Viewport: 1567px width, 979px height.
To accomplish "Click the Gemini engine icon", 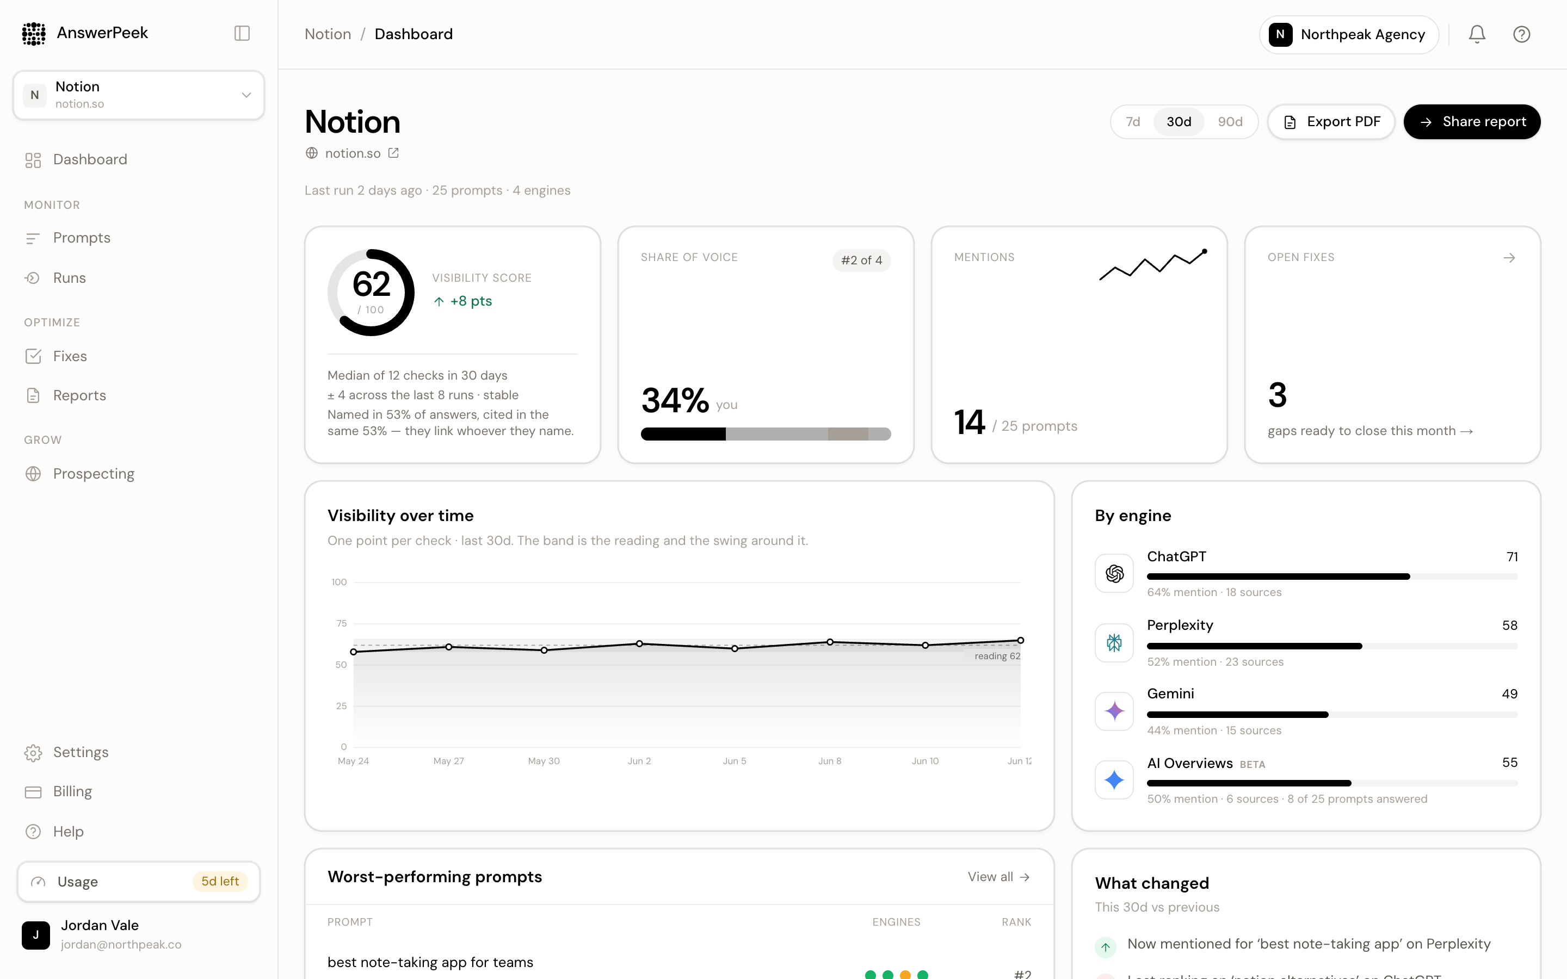I will click(x=1114, y=711).
